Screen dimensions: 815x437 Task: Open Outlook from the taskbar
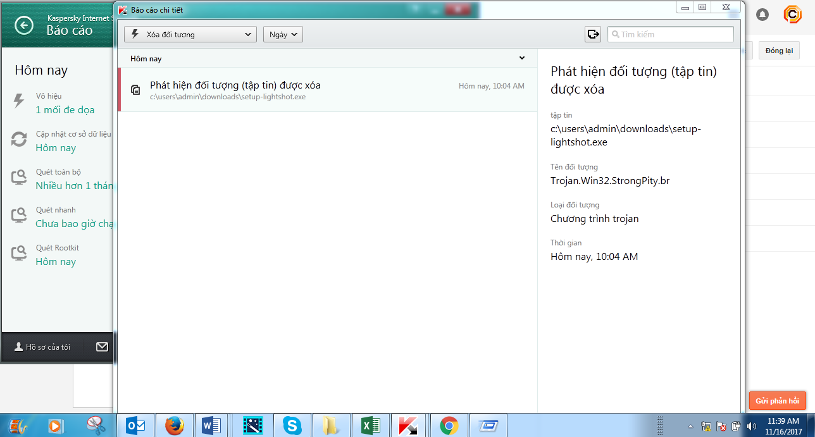[x=136, y=426]
